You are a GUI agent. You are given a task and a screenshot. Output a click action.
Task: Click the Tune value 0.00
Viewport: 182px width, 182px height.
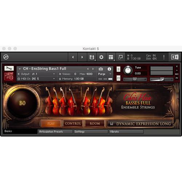tap(138, 74)
